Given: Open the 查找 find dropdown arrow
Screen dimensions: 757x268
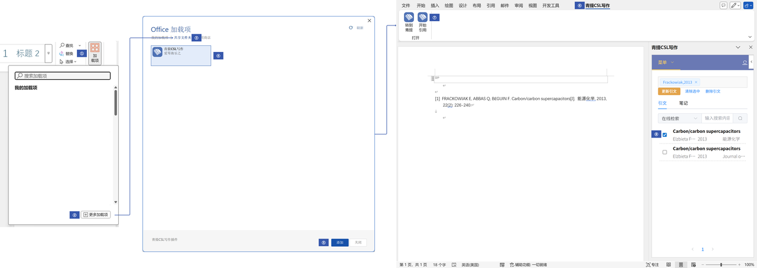Looking at the screenshot, I should click(80, 45).
